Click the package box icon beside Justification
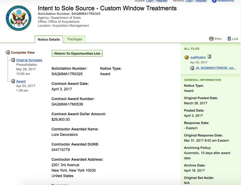 click(186, 57)
